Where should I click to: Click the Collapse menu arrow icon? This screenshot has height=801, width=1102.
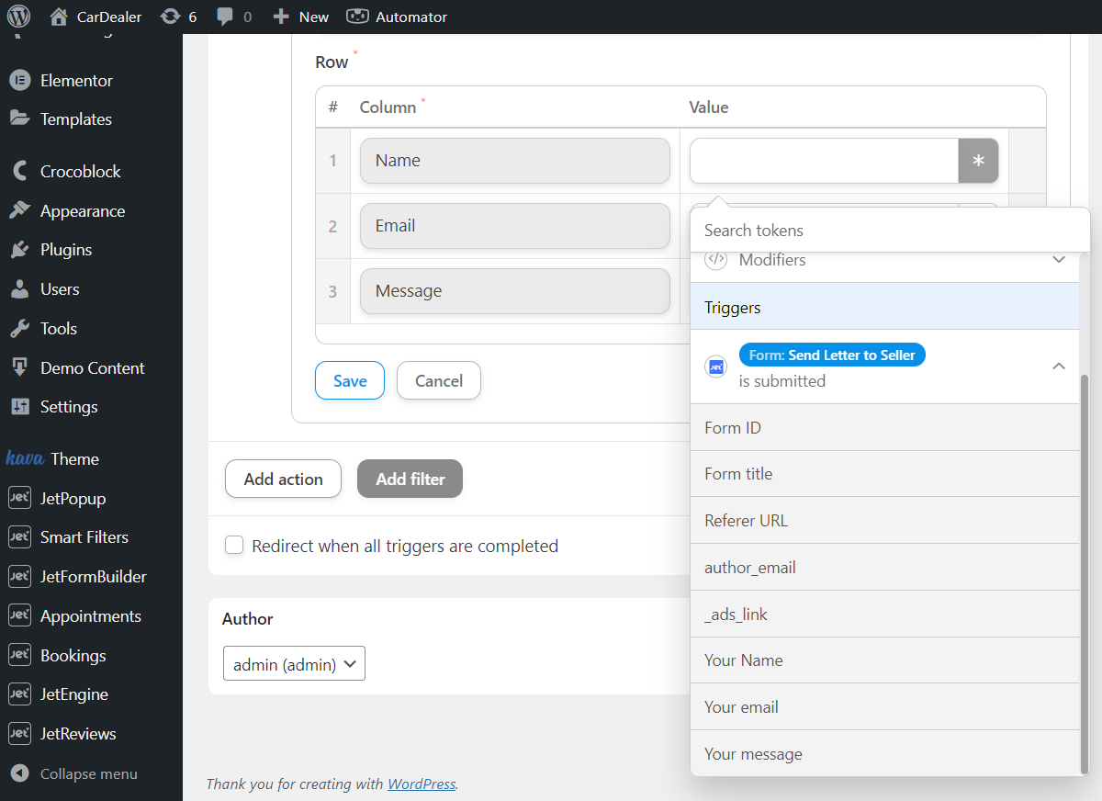(x=19, y=773)
